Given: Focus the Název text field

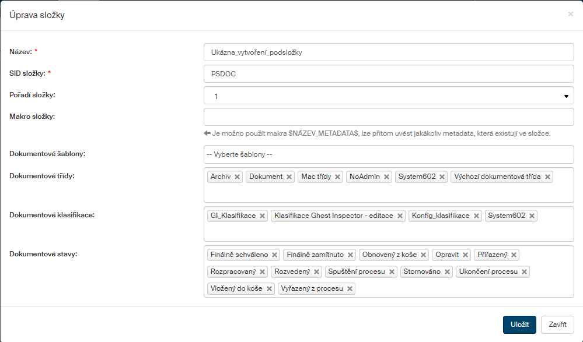Looking at the screenshot, I should click(389, 52).
